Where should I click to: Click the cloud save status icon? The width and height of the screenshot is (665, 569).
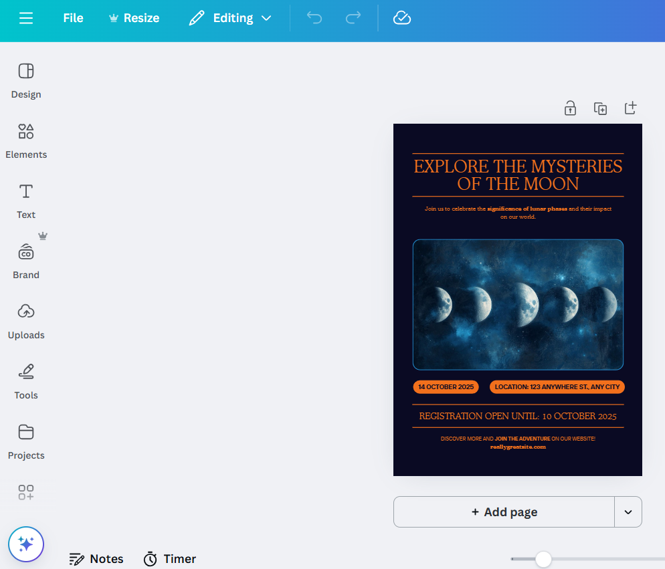coord(401,18)
